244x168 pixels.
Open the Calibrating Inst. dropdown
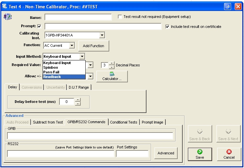click(102, 35)
